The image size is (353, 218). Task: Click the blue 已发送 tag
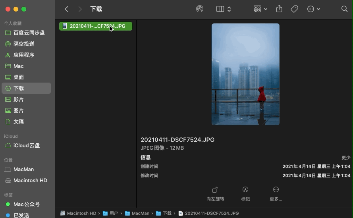26,215
